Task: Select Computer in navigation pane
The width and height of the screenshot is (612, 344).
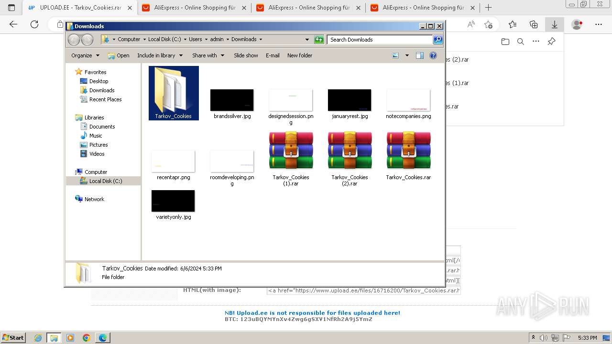Action: [x=96, y=172]
